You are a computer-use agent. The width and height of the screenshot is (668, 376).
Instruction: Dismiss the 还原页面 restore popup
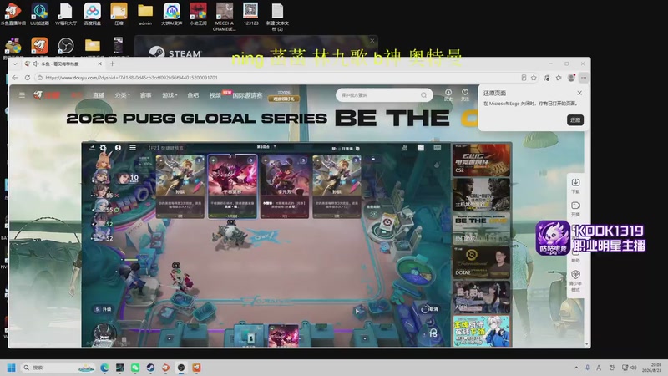(579, 93)
